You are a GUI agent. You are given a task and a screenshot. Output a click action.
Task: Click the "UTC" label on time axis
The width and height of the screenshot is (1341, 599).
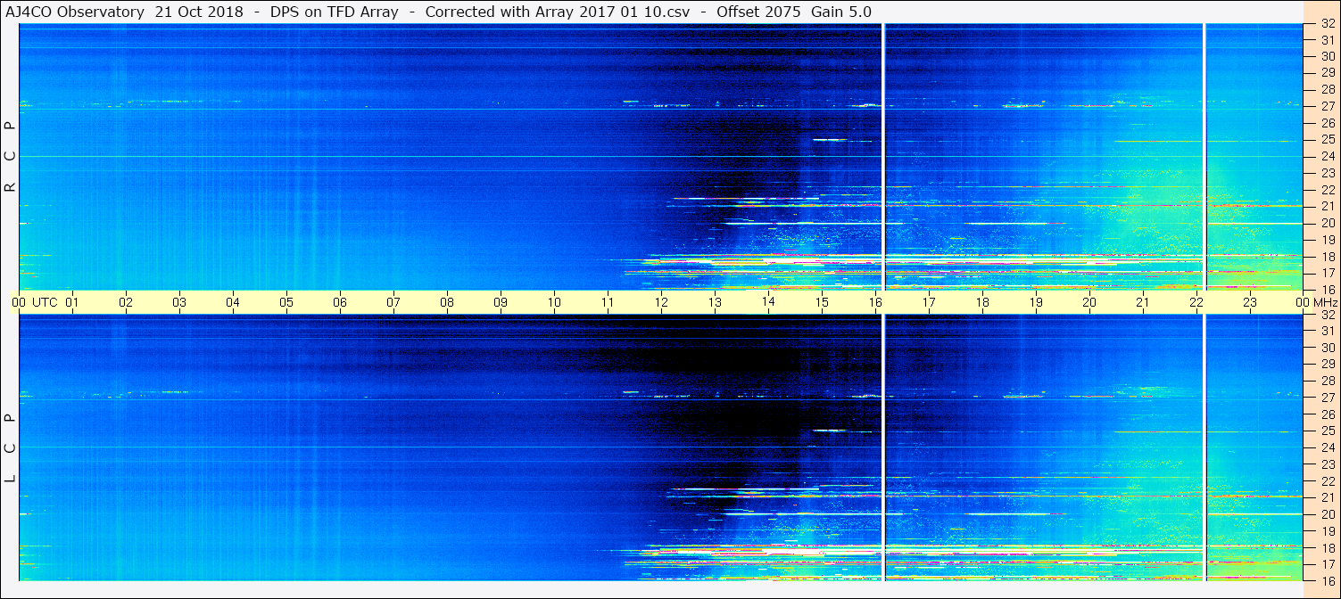coord(45,302)
